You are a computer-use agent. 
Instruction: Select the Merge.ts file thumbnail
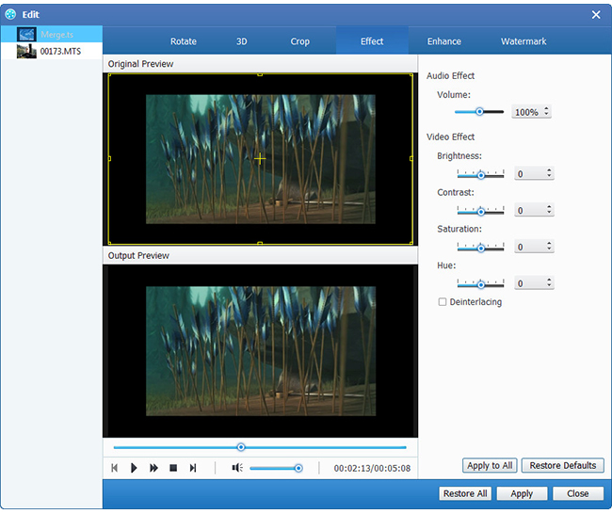pyautogui.click(x=26, y=34)
